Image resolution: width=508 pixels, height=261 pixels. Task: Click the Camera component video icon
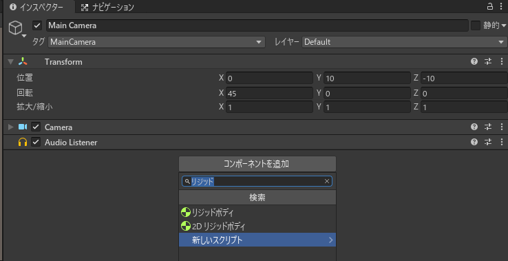tap(23, 127)
